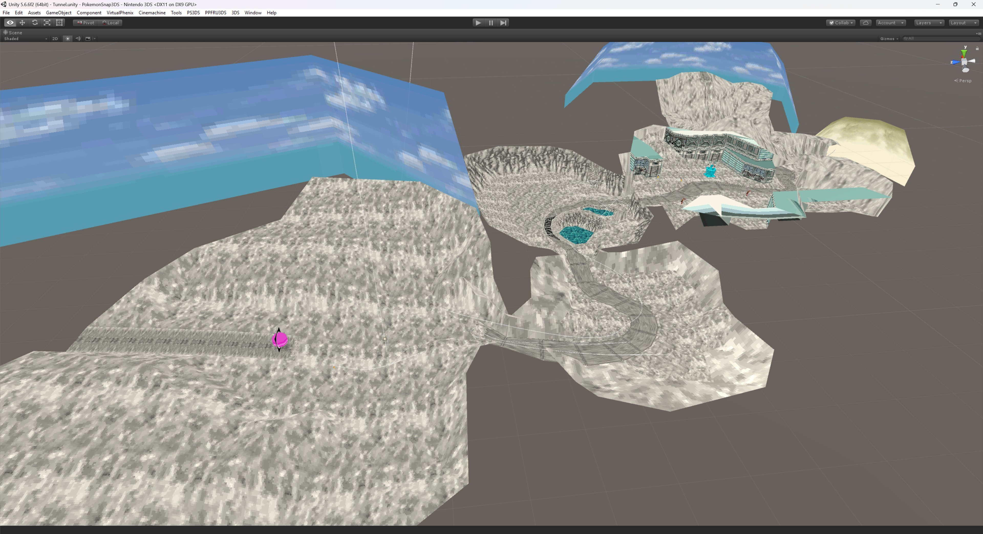The width and height of the screenshot is (983, 534).
Task: Pause the game playback
Action: 491,23
